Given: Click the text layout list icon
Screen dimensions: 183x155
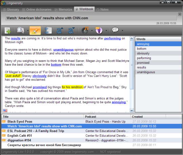Looking at the screenshot, I should pyautogui.click(x=48, y=30).
